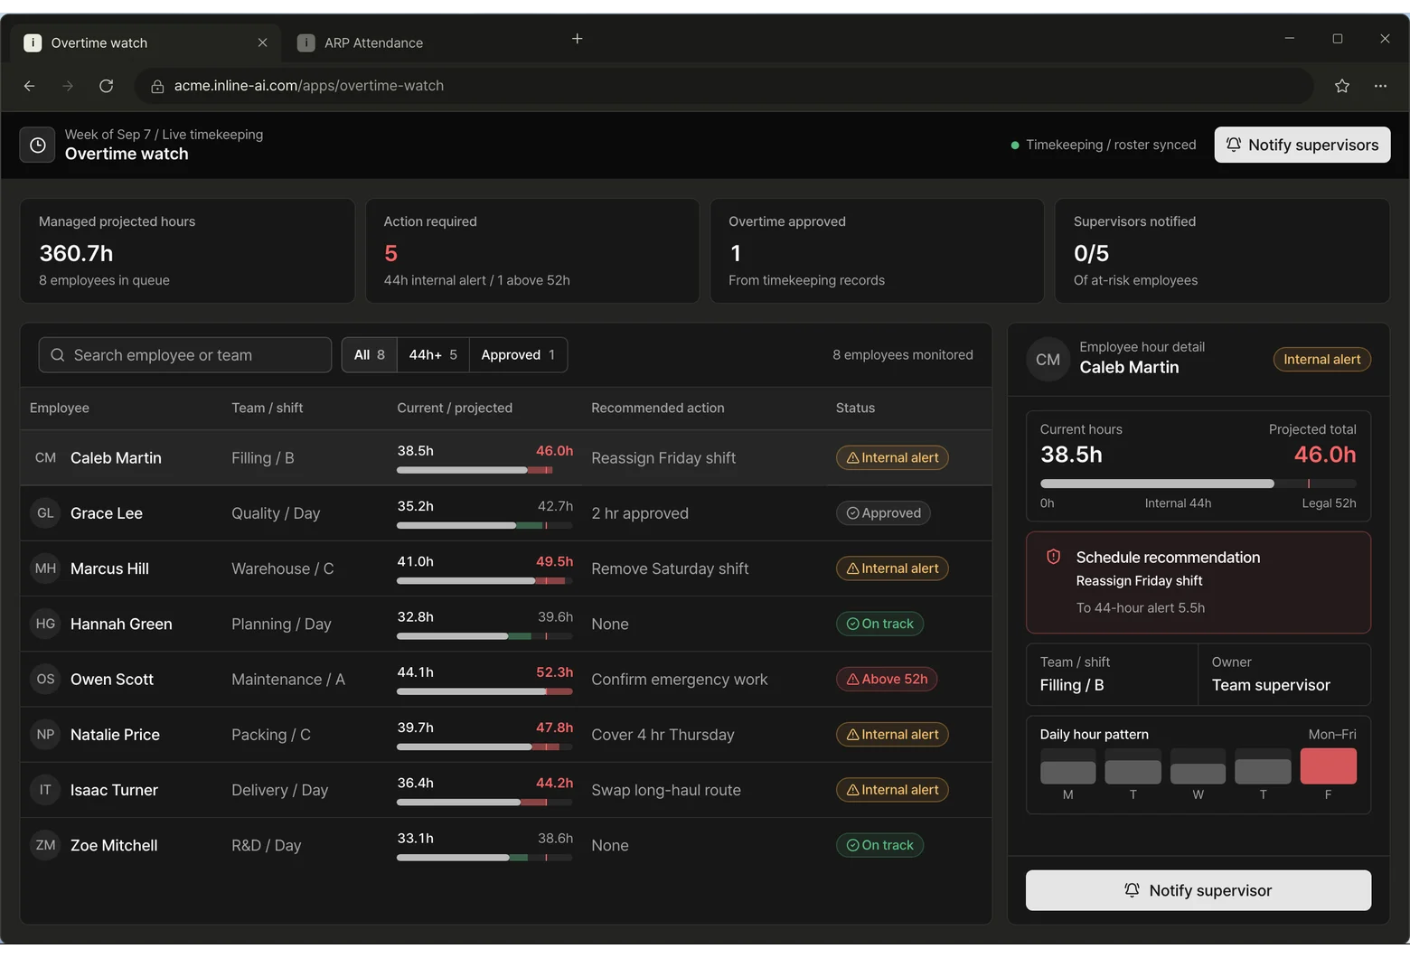Click the Supervisors notified card

pos(1222,251)
